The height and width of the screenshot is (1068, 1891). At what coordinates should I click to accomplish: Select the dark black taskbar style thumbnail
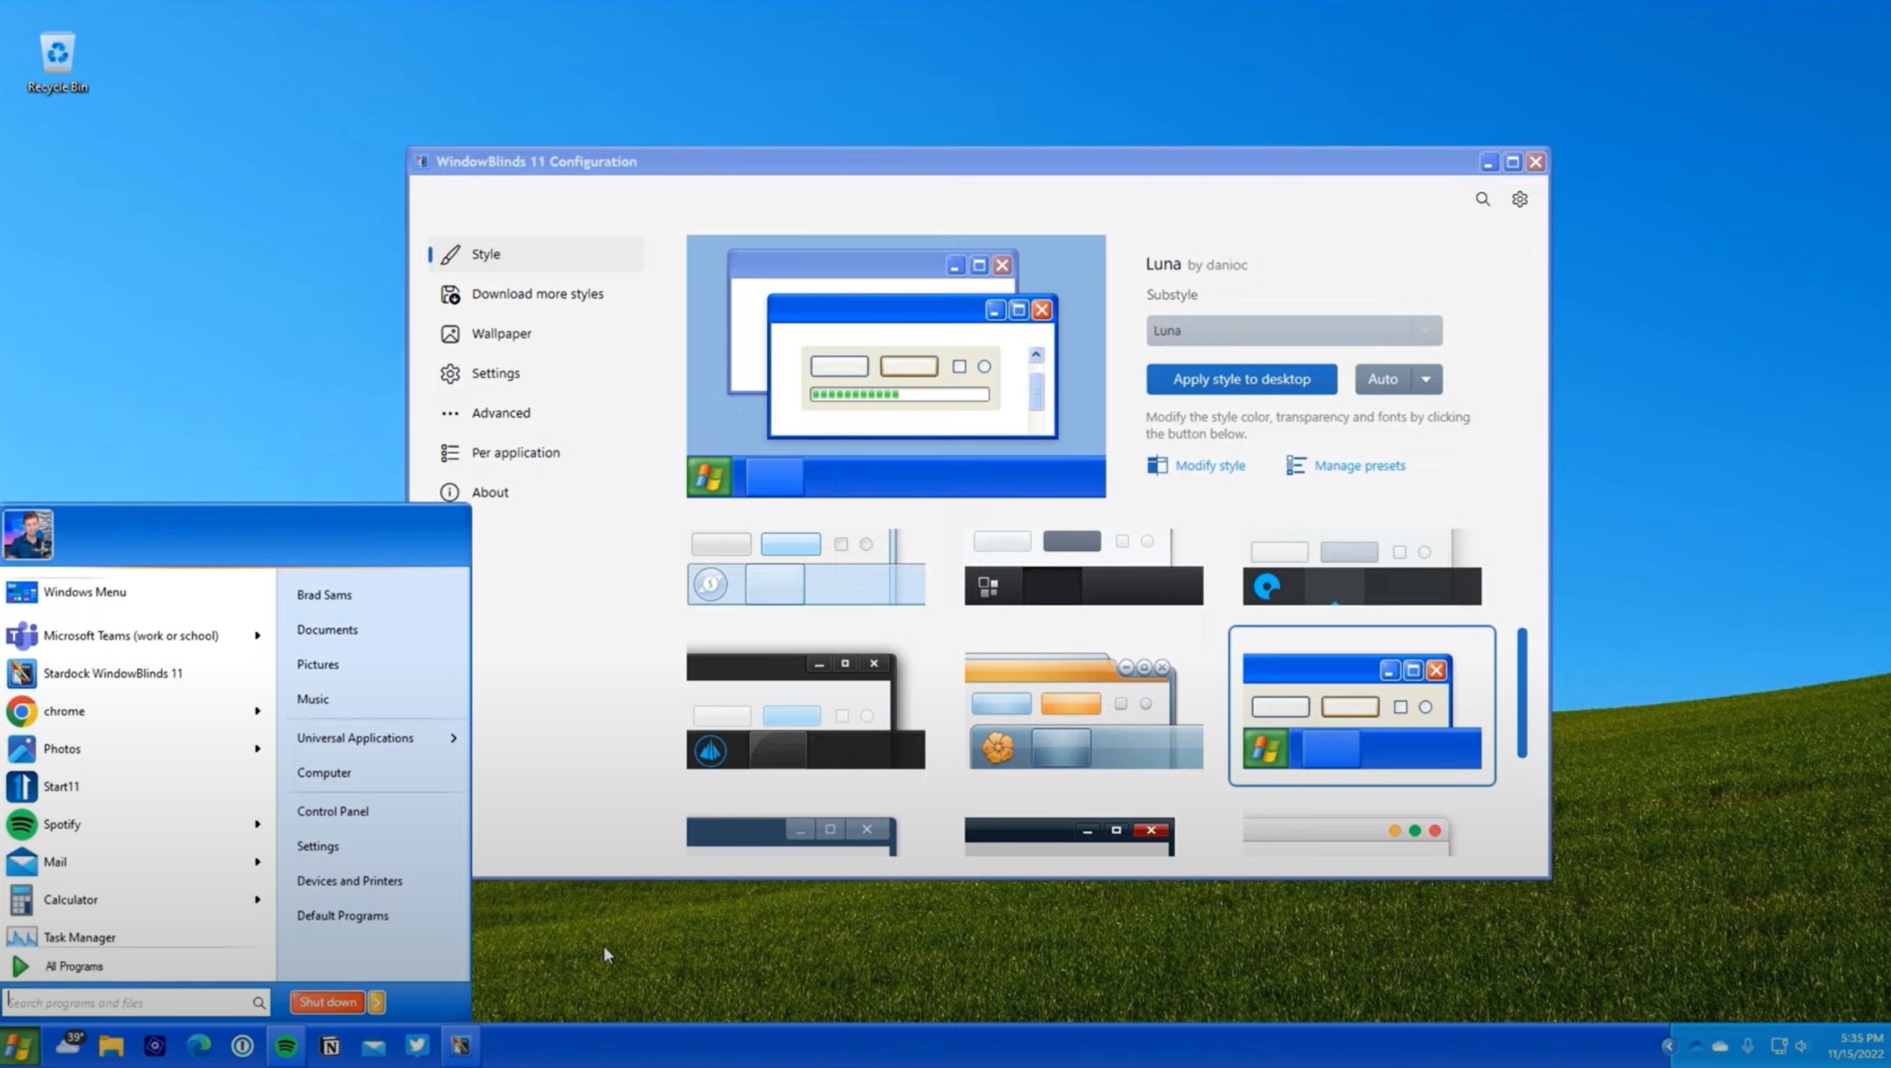[x=1083, y=563]
